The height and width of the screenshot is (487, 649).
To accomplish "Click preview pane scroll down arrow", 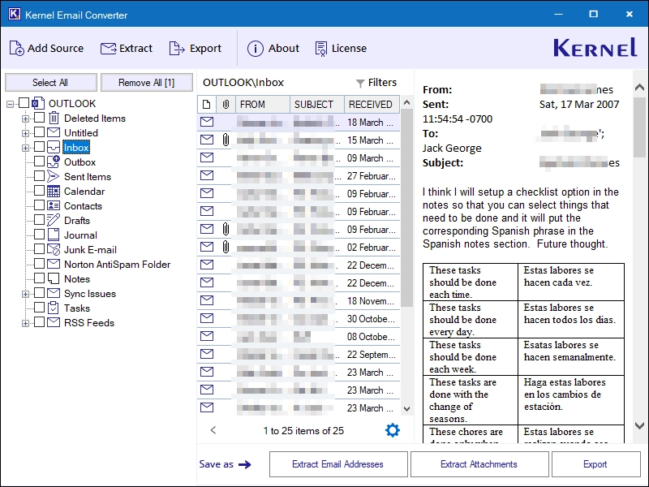I will coord(639,425).
